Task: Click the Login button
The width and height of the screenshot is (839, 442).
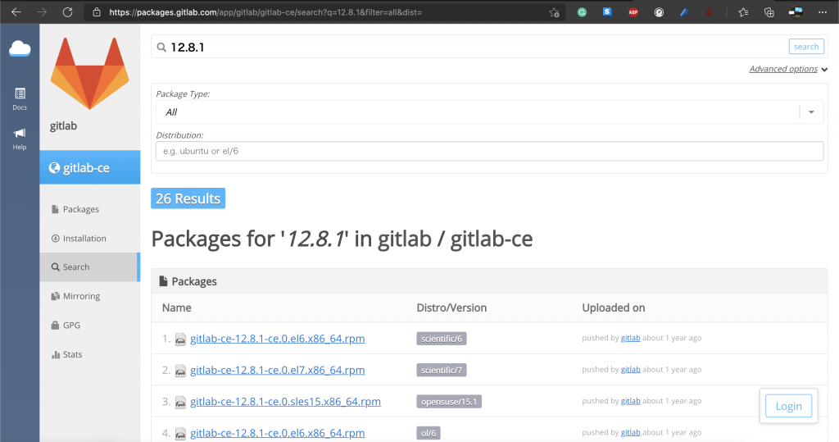Action: 788,406
